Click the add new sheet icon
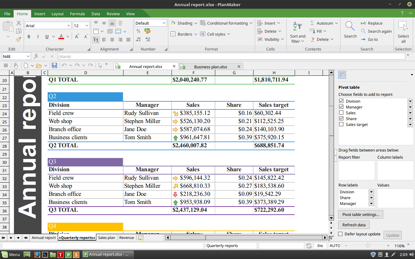 coord(141,238)
